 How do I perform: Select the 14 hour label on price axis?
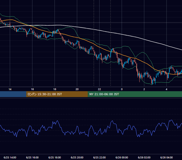pyautogui.click(x=10, y=89)
